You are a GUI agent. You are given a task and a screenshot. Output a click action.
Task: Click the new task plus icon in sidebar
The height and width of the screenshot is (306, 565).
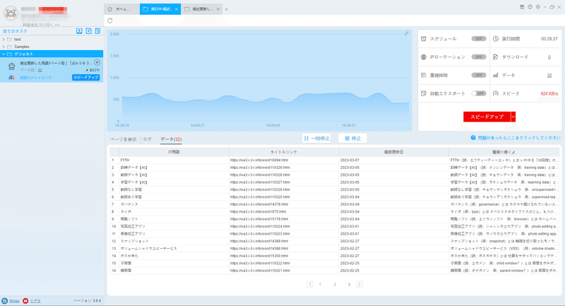coord(89,31)
